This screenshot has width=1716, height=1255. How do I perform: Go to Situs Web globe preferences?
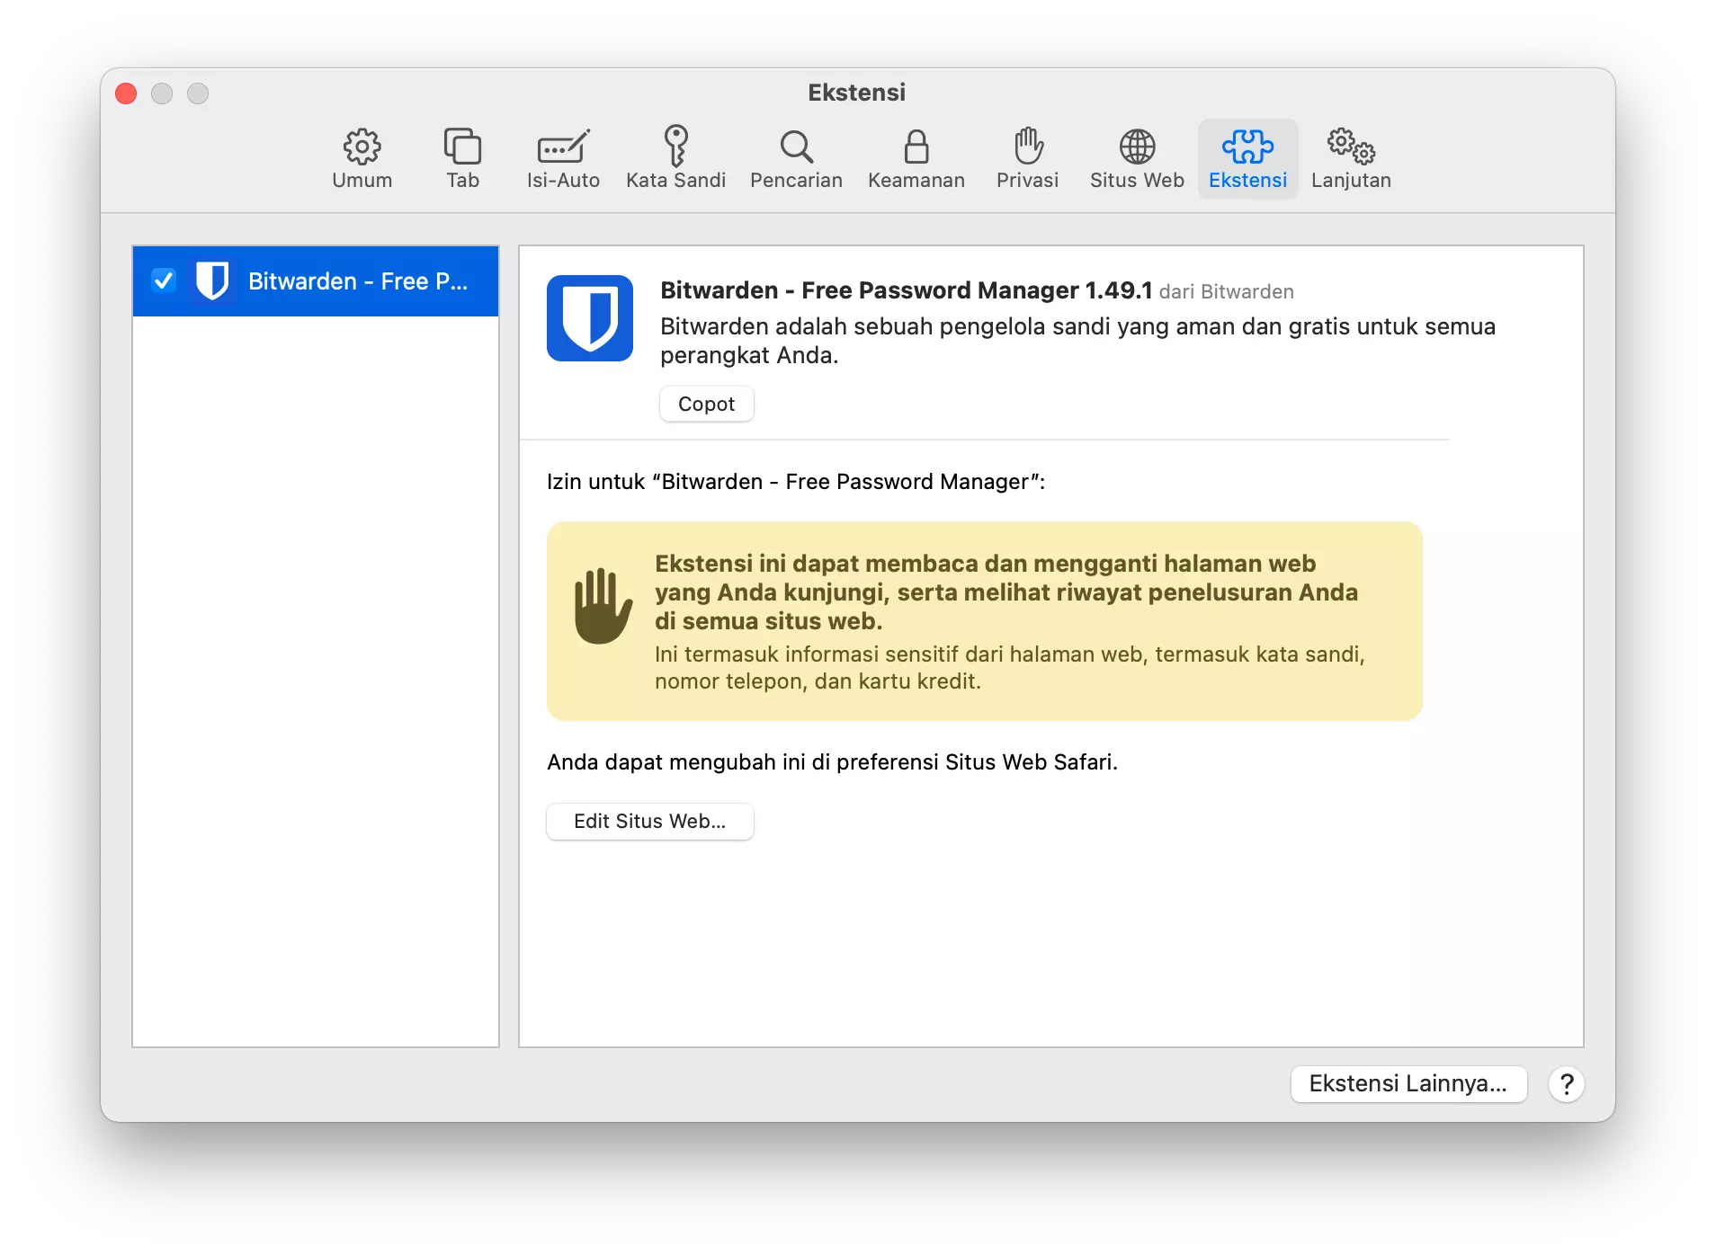1137,157
